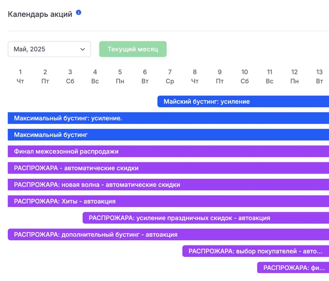Click day 10 Сб column header
Screen dimensions: 329x281
point(245,76)
